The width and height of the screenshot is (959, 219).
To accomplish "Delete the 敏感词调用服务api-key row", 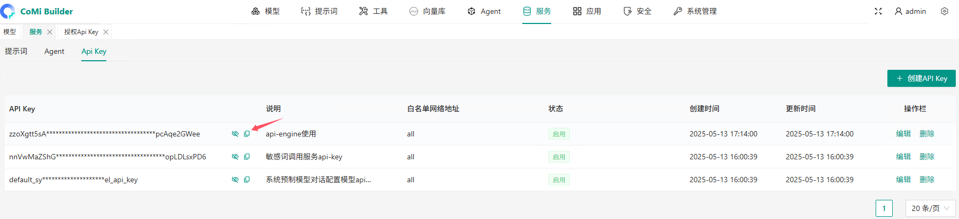I will pyautogui.click(x=927, y=157).
